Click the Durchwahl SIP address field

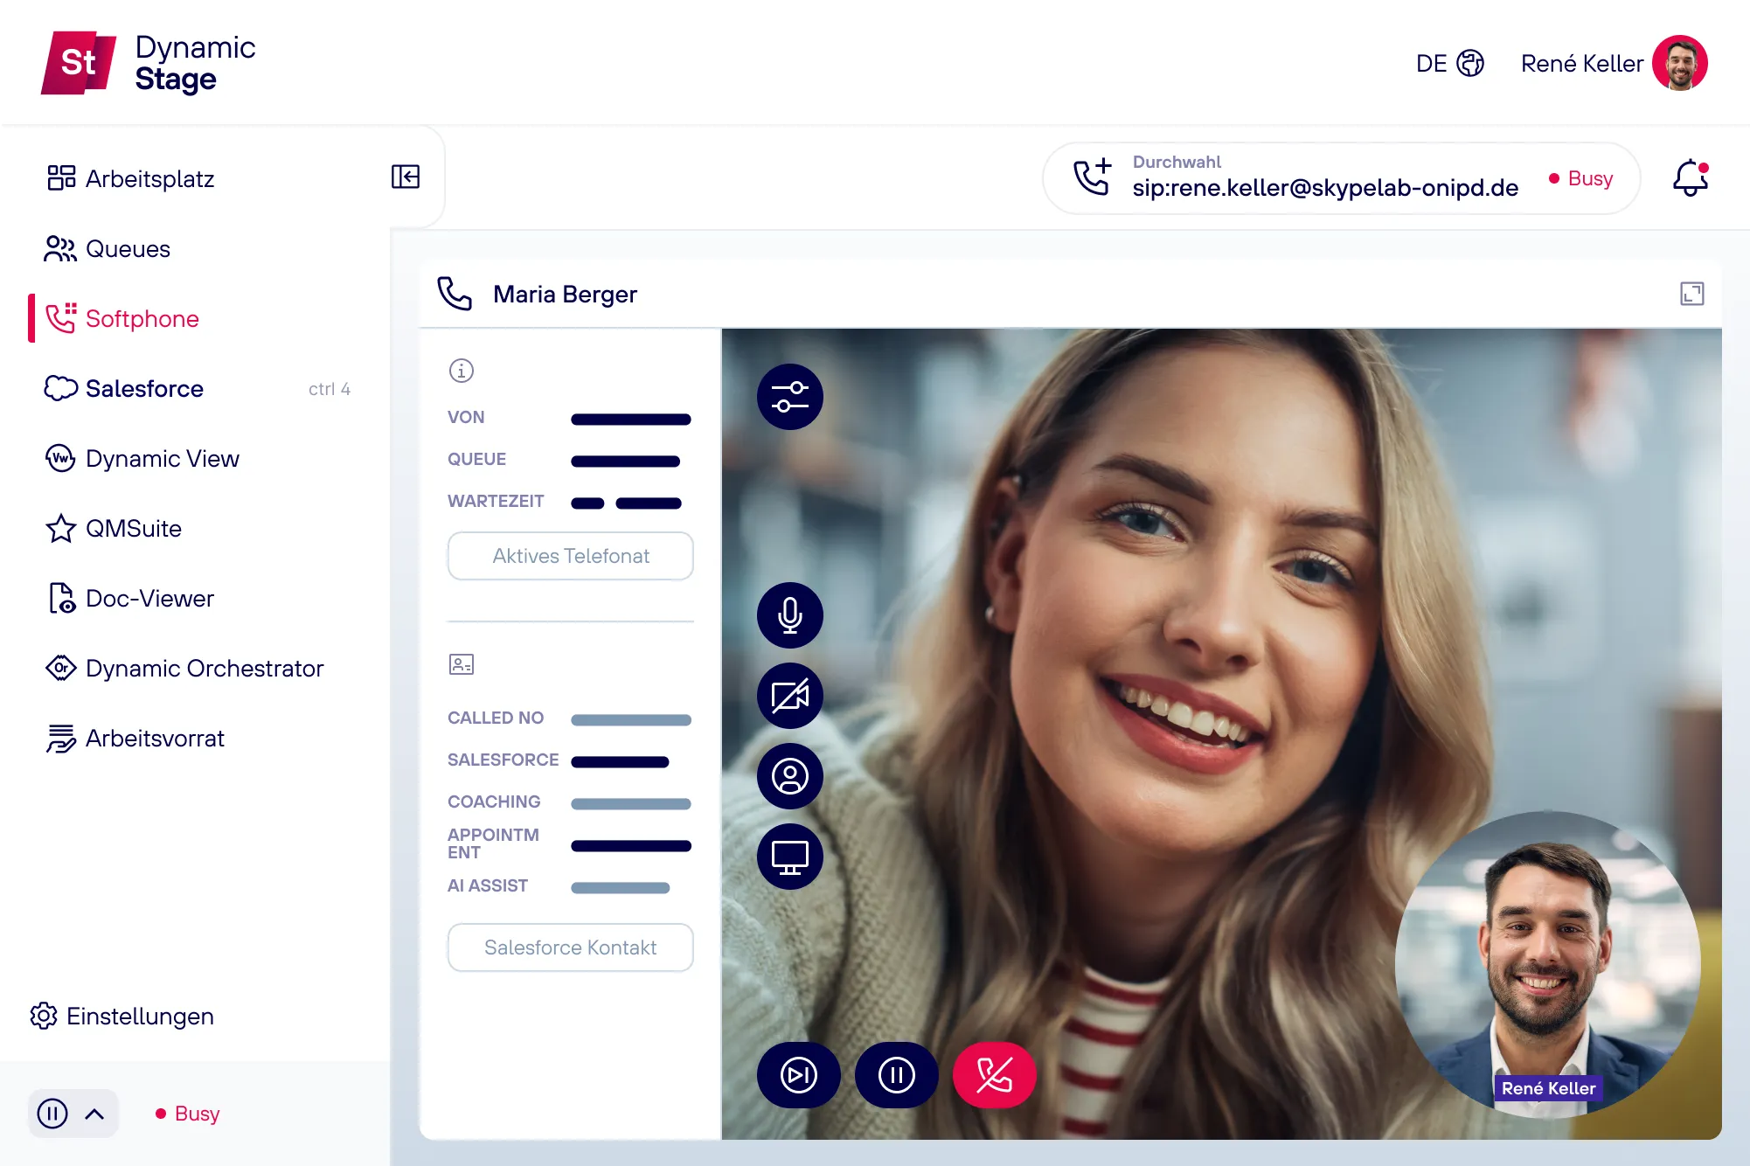click(1325, 188)
